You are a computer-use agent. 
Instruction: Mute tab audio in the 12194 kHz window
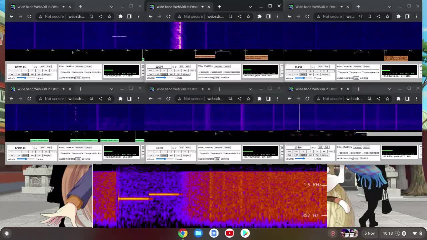(64, 89)
